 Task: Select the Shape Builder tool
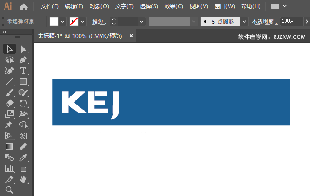pyautogui.click(x=23, y=125)
